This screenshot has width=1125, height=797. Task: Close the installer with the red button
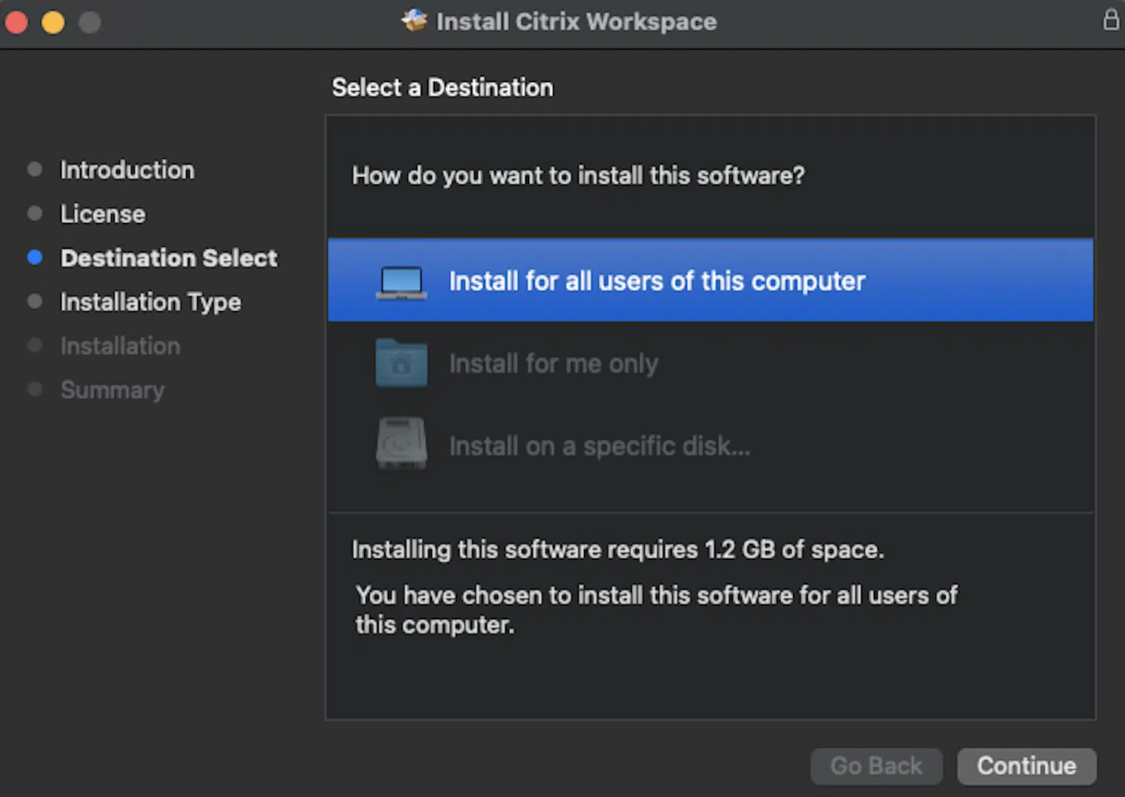tap(16, 22)
